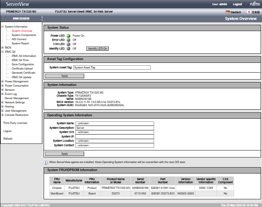Open Save Configuration page
Viewport: 262px width, 207px height.
23,64
